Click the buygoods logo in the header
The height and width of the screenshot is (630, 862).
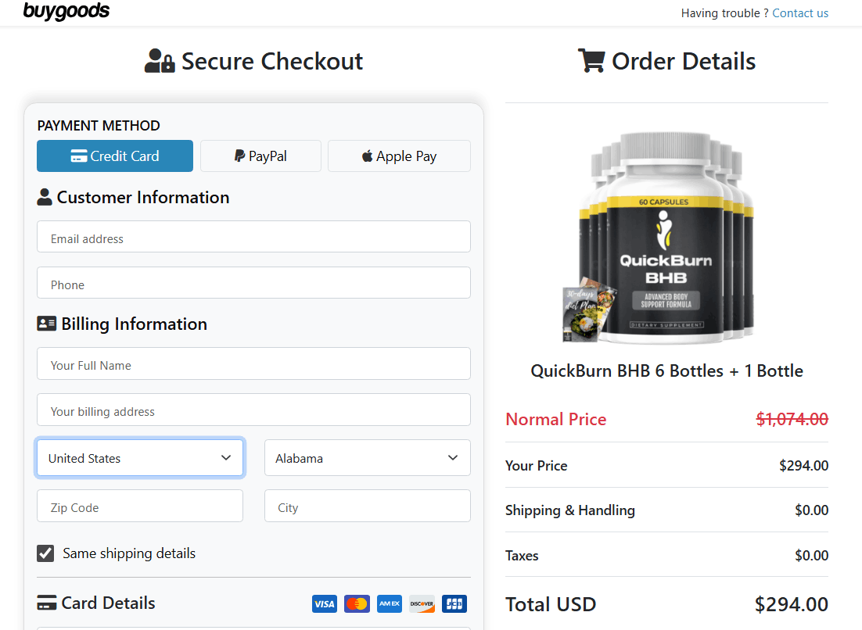[x=66, y=12]
